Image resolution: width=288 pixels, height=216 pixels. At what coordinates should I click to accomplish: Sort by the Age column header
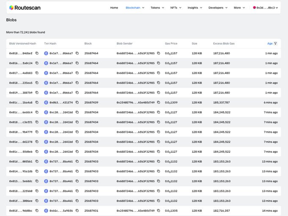tap(270, 43)
